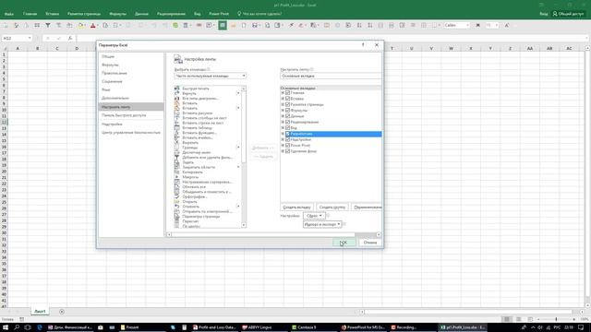Screen dimensions: 591x332
Task: Uncheck the Главная tab checkbox
Action: [287, 92]
